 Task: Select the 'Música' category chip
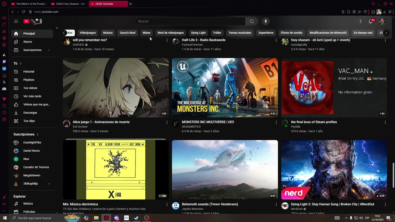tap(108, 33)
